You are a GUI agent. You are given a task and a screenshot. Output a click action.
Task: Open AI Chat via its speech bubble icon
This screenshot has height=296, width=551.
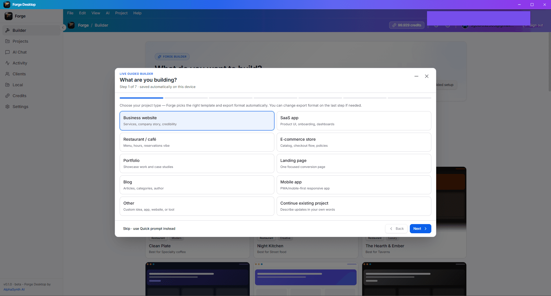(x=7, y=52)
